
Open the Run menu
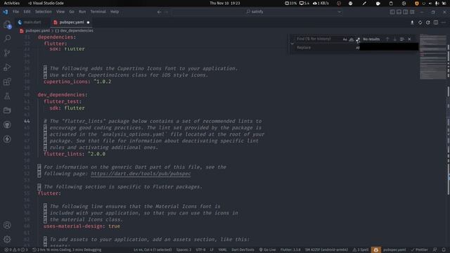[82, 12]
